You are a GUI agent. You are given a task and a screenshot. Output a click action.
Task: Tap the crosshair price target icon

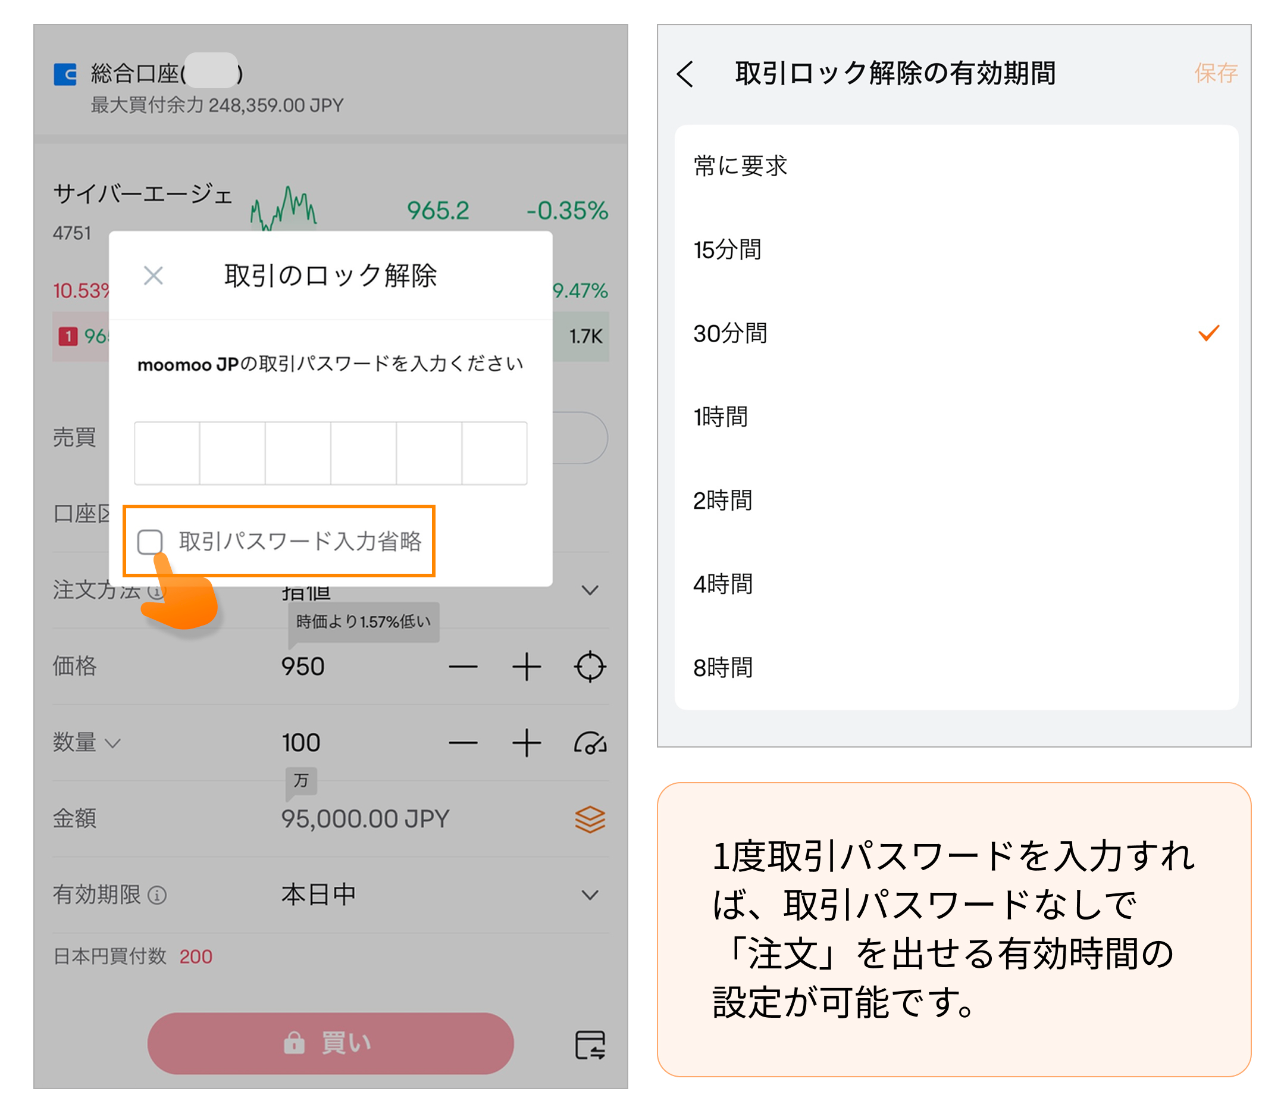(x=589, y=667)
